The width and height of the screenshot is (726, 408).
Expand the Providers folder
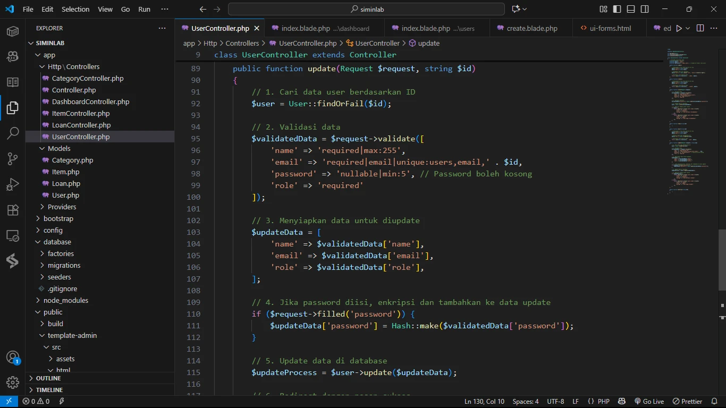pos(62,207)
